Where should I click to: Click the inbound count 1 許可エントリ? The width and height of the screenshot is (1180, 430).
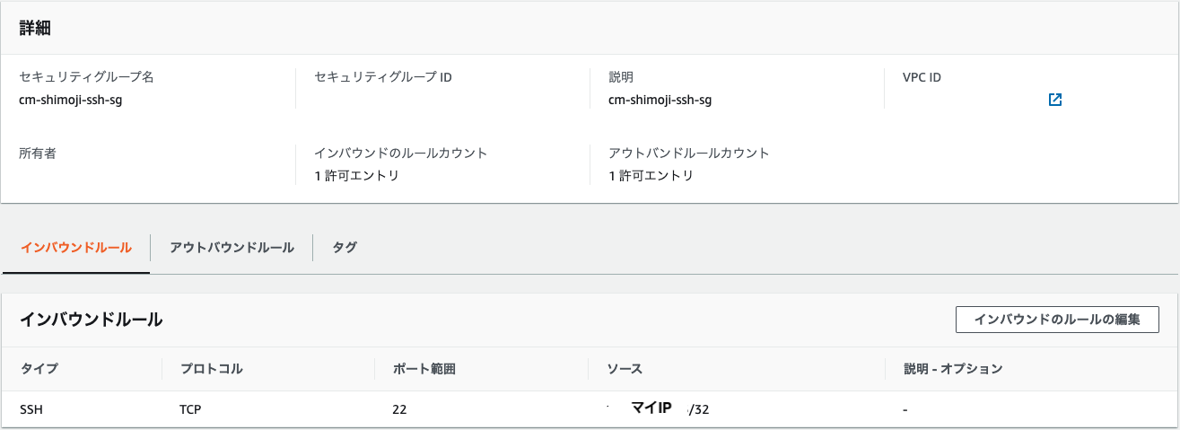(x=356, y=176)
